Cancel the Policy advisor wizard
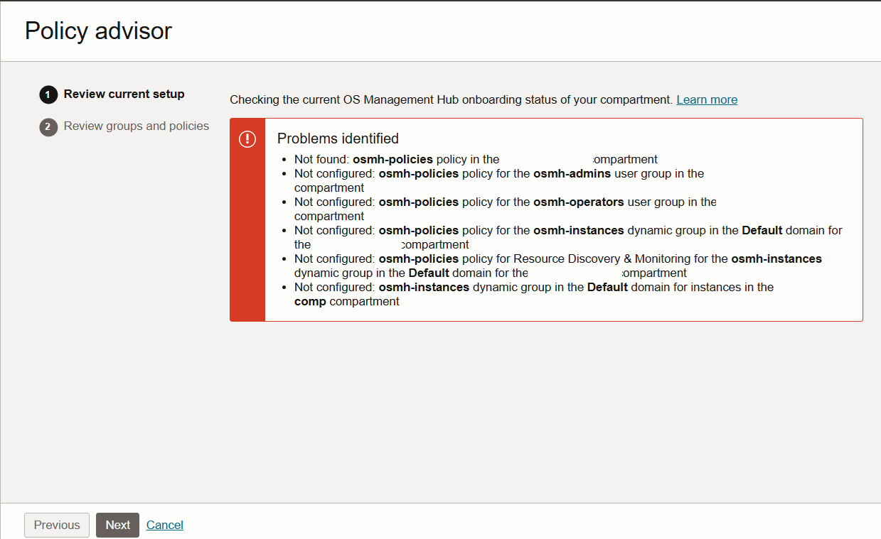881x539 pixels. pyautogui.click(x=165, y=525)
